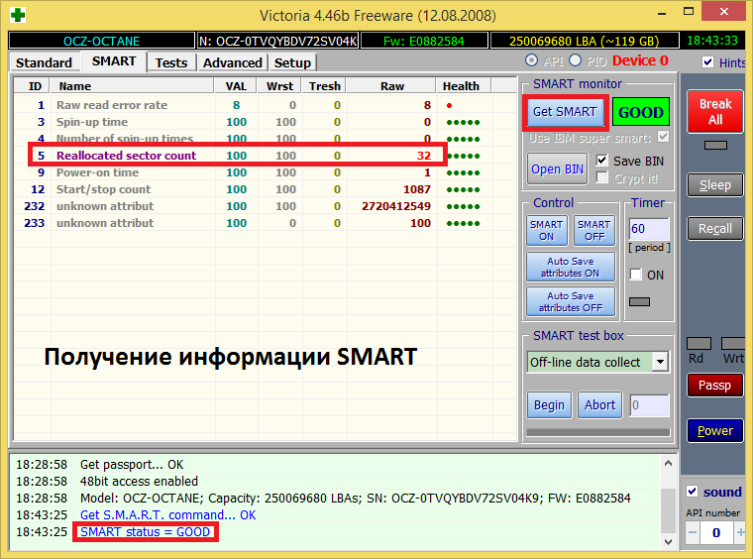Click the '250069680 LBA (~119 GB)' capacity field
This screenshot has width=753, height=559.
(584, 41)
